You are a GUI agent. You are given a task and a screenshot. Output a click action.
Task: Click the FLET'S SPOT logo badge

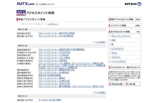pyautogui.click(x=21, y=13)
